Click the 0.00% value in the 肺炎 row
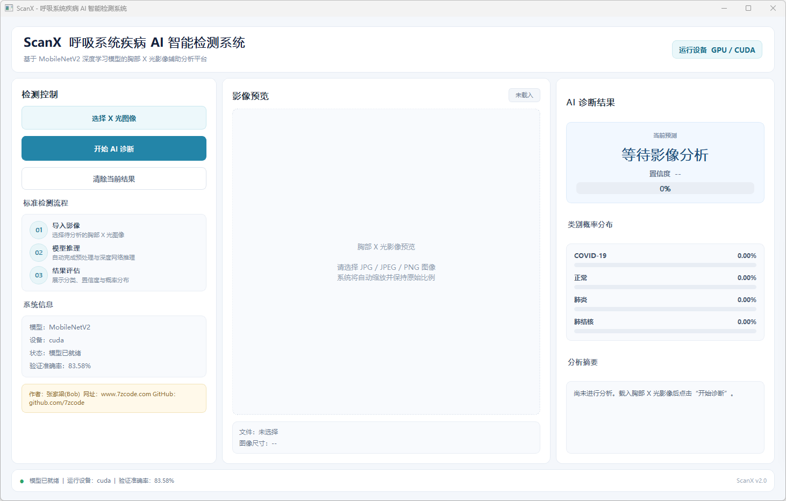The width and height of the screenshot is (786, 501). [747, 300]
